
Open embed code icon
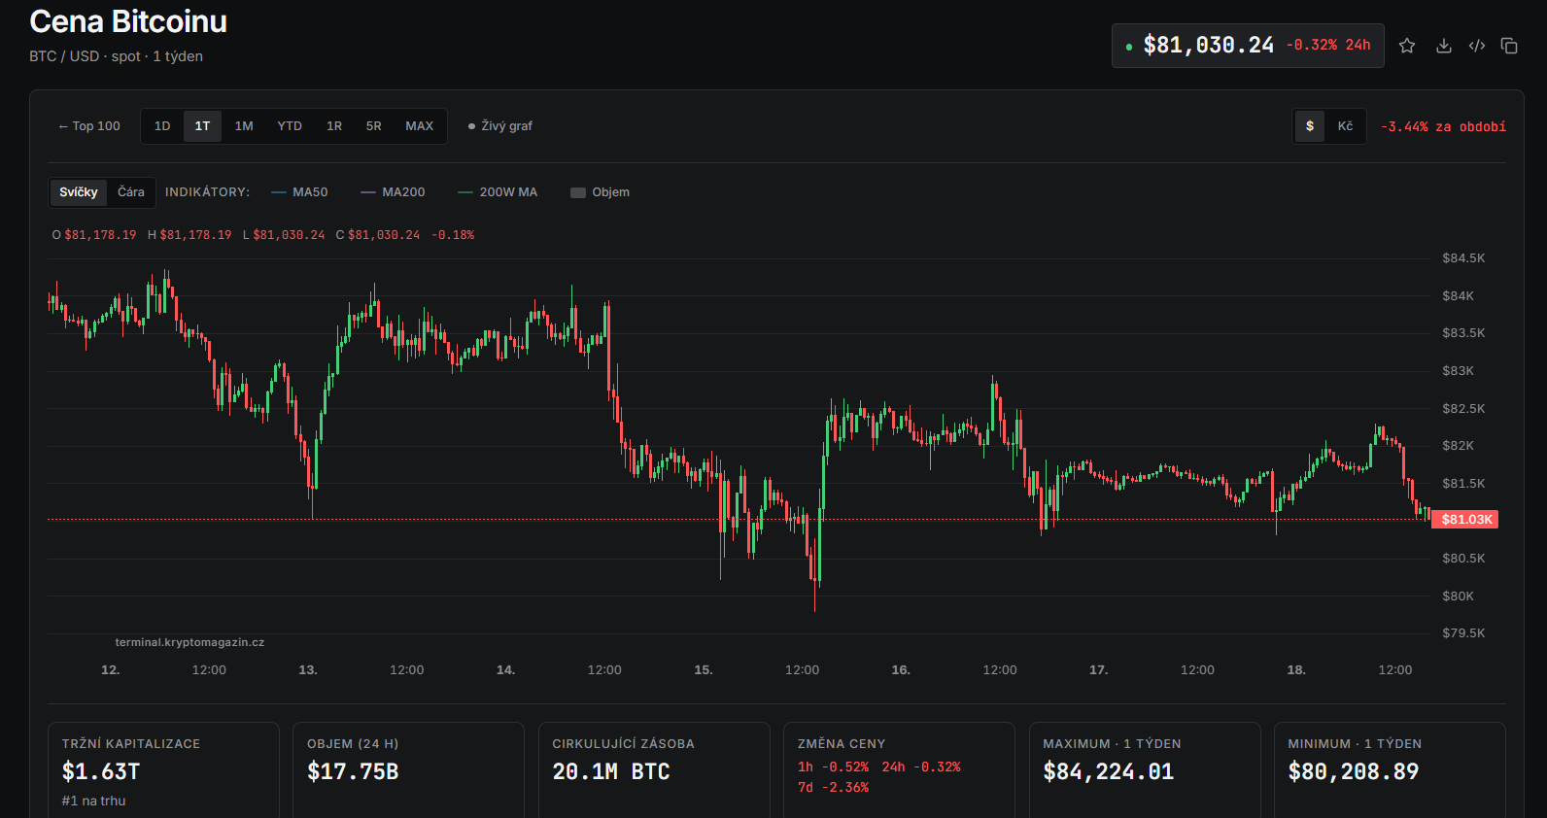point(1477,46)
